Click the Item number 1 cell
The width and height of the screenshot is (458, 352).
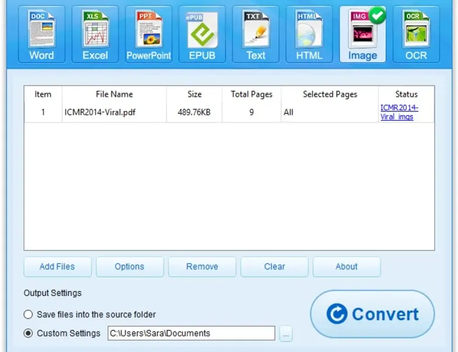pos(43,112)
